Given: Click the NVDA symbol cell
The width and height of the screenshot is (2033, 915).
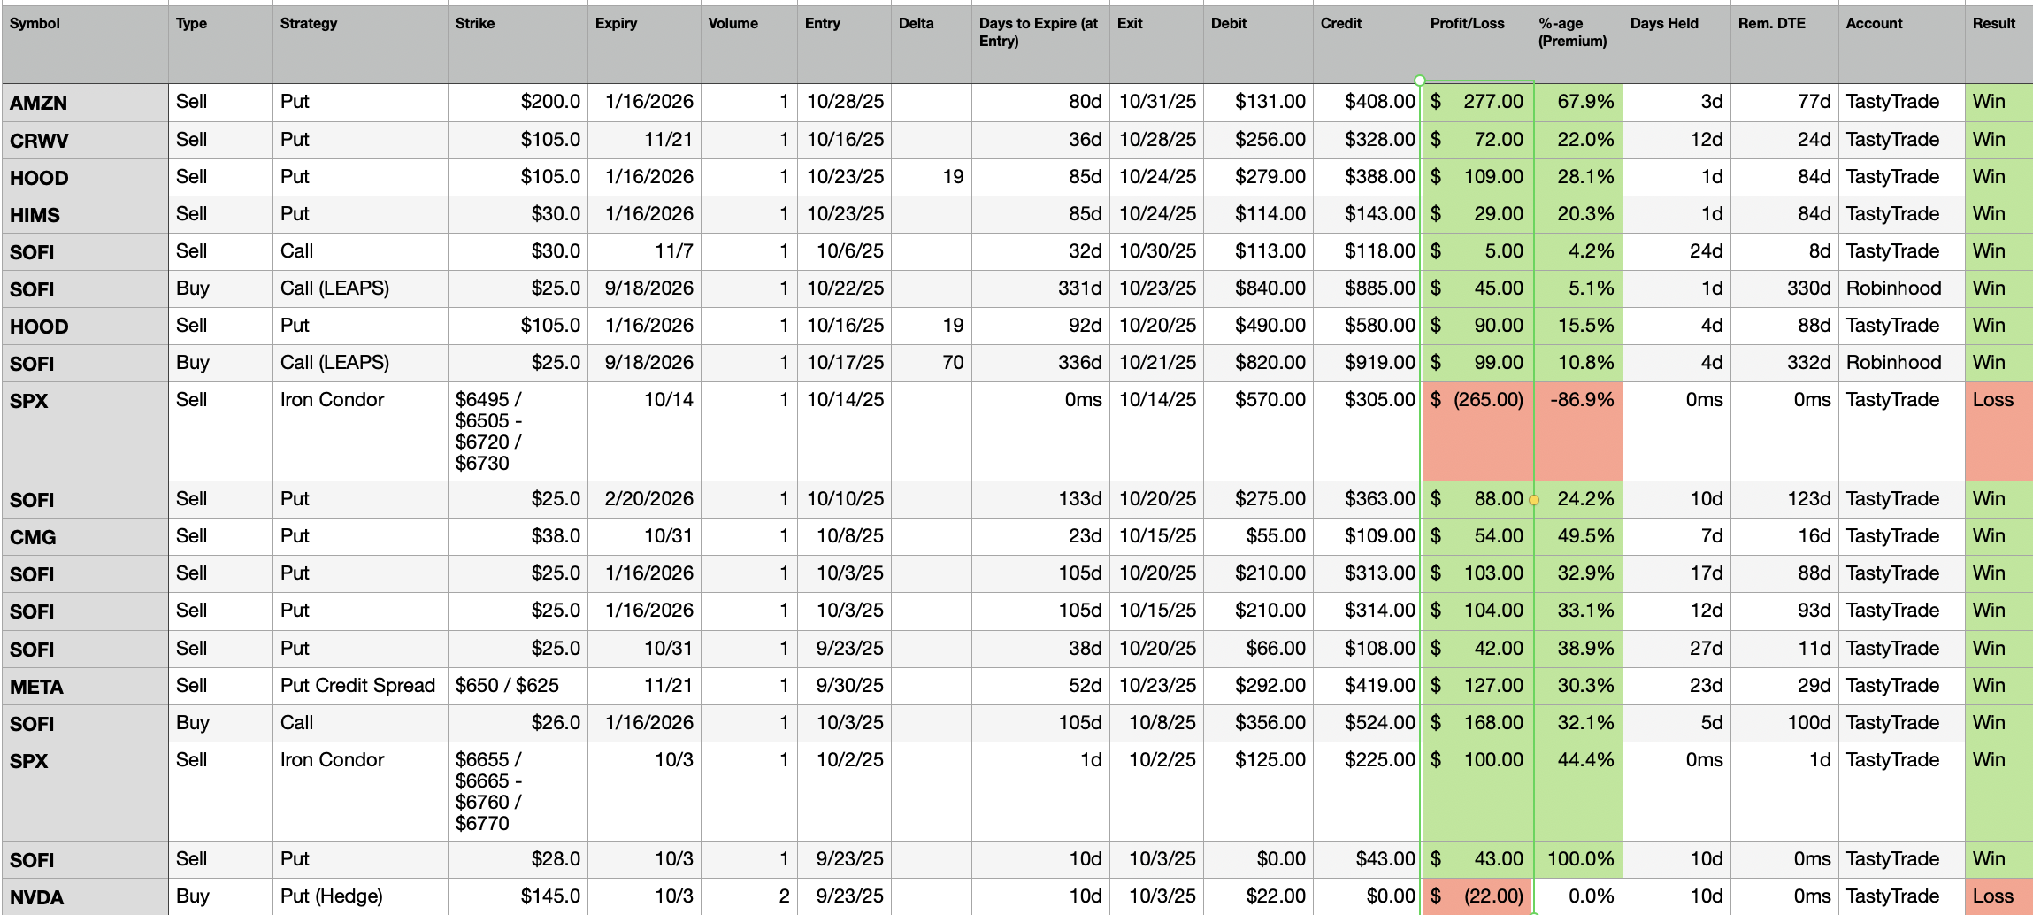Looking at the screenshot, I should pyautogui.click(x=84, y=897).
